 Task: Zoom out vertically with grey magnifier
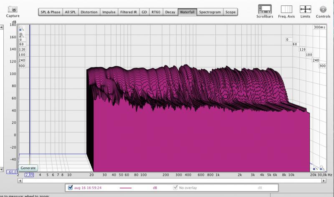(x=21, y=35)
